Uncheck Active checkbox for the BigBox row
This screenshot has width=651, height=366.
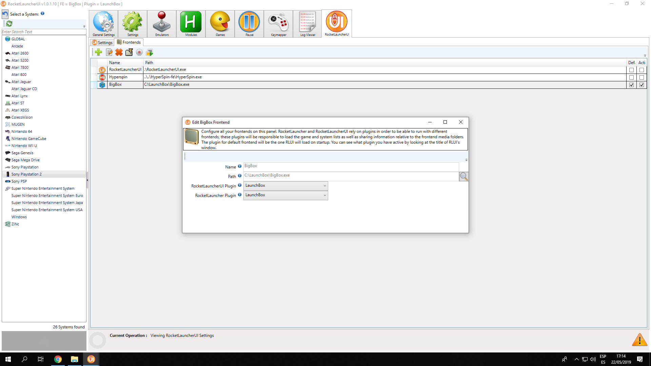pyautogui.click(x=642, y=85)
